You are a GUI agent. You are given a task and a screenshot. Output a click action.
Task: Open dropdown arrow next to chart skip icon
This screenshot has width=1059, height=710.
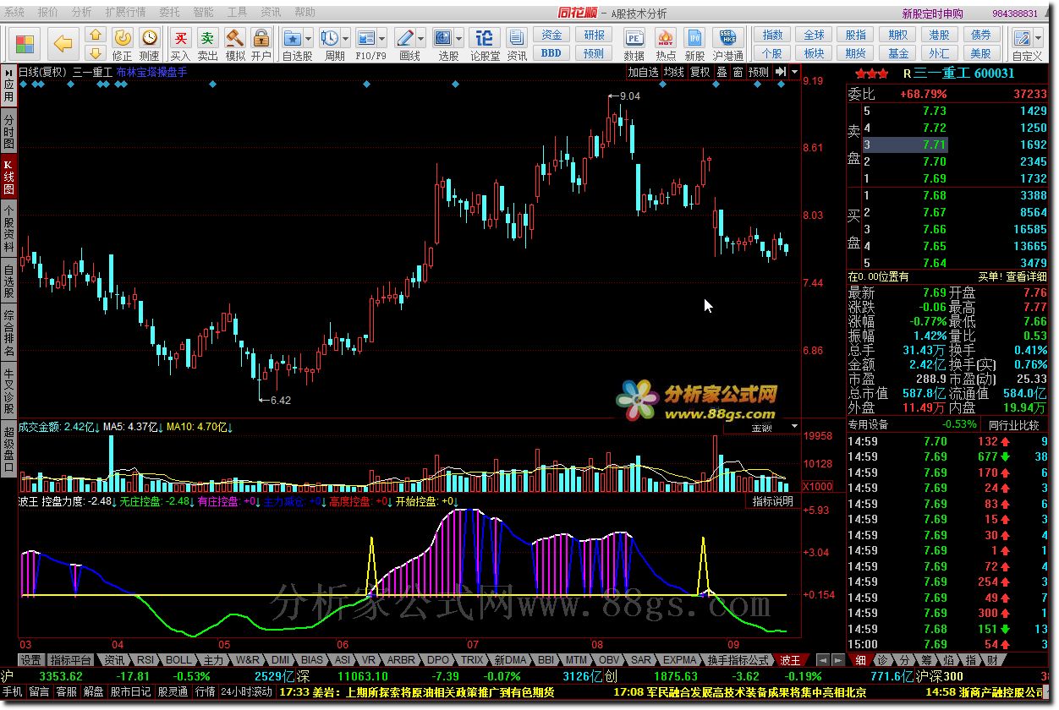click(x=794, y=72)
